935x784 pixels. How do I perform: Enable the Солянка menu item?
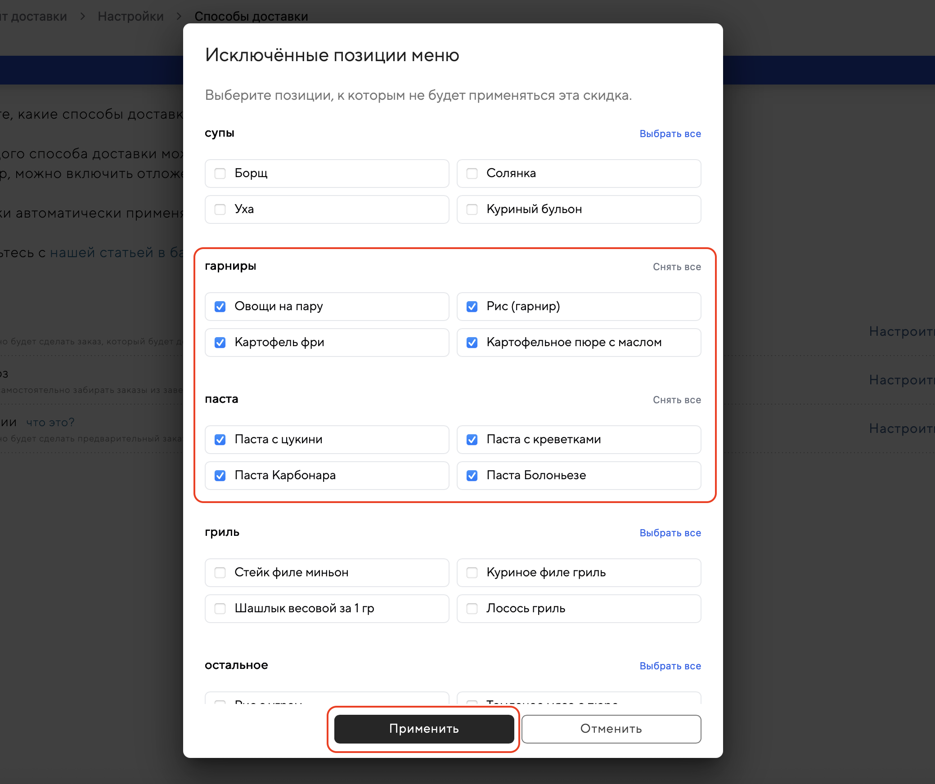pyautogui.click(x=472, y=174)
